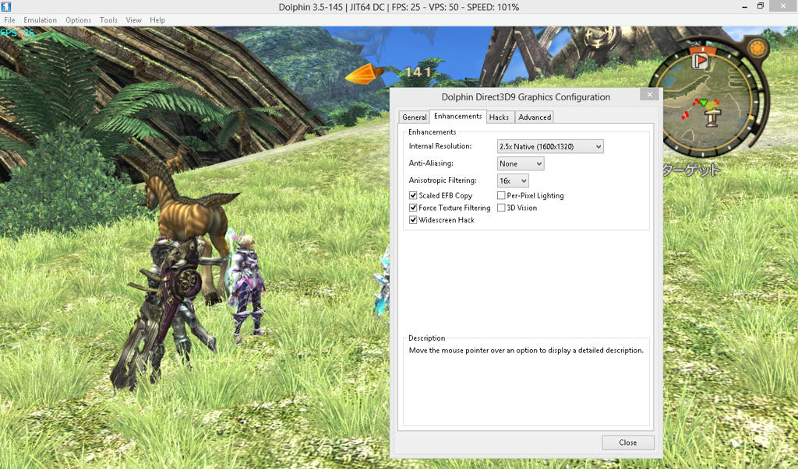Click the 141 distance number
This screenshot has width=798, height=469.
pyautogui.click(x=418, y=72)
